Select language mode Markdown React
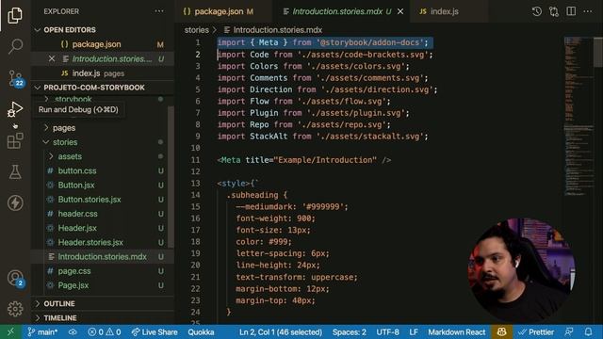 (456, 332)
